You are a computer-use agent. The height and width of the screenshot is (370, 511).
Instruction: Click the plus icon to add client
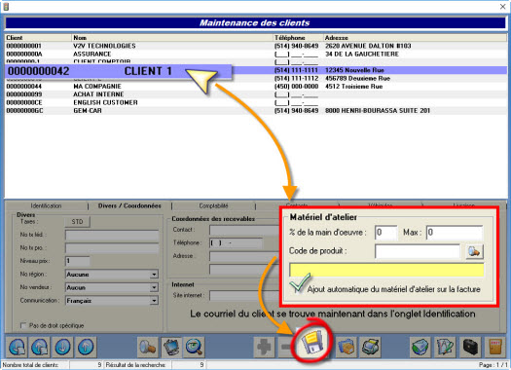264,348
